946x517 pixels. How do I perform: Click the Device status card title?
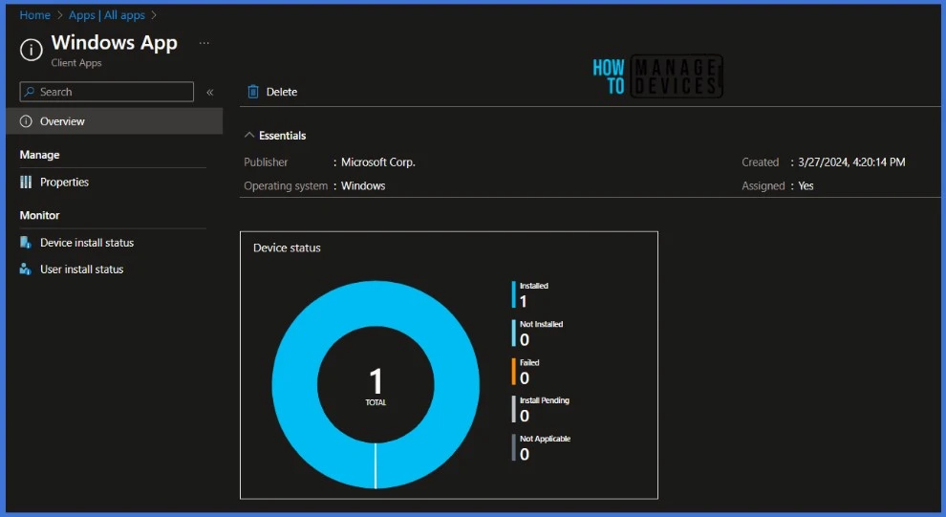(287, 248)
